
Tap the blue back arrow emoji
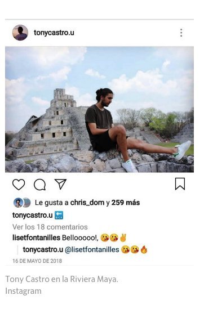[59, 215]
